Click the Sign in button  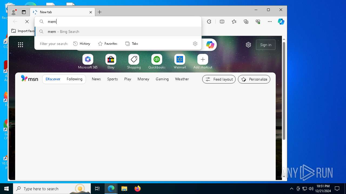click(266, 45)
